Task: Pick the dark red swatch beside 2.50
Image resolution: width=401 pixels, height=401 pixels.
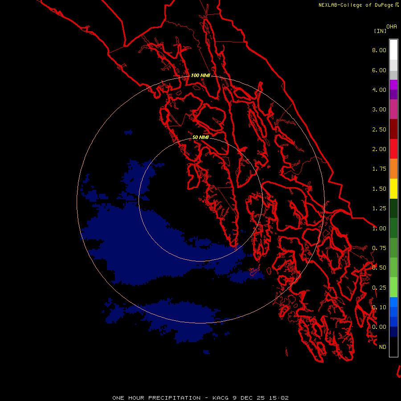Action: (x=393, y=129)
